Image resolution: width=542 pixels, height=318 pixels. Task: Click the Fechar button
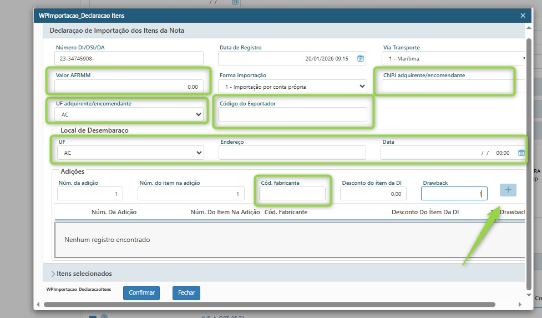point(186,292)
